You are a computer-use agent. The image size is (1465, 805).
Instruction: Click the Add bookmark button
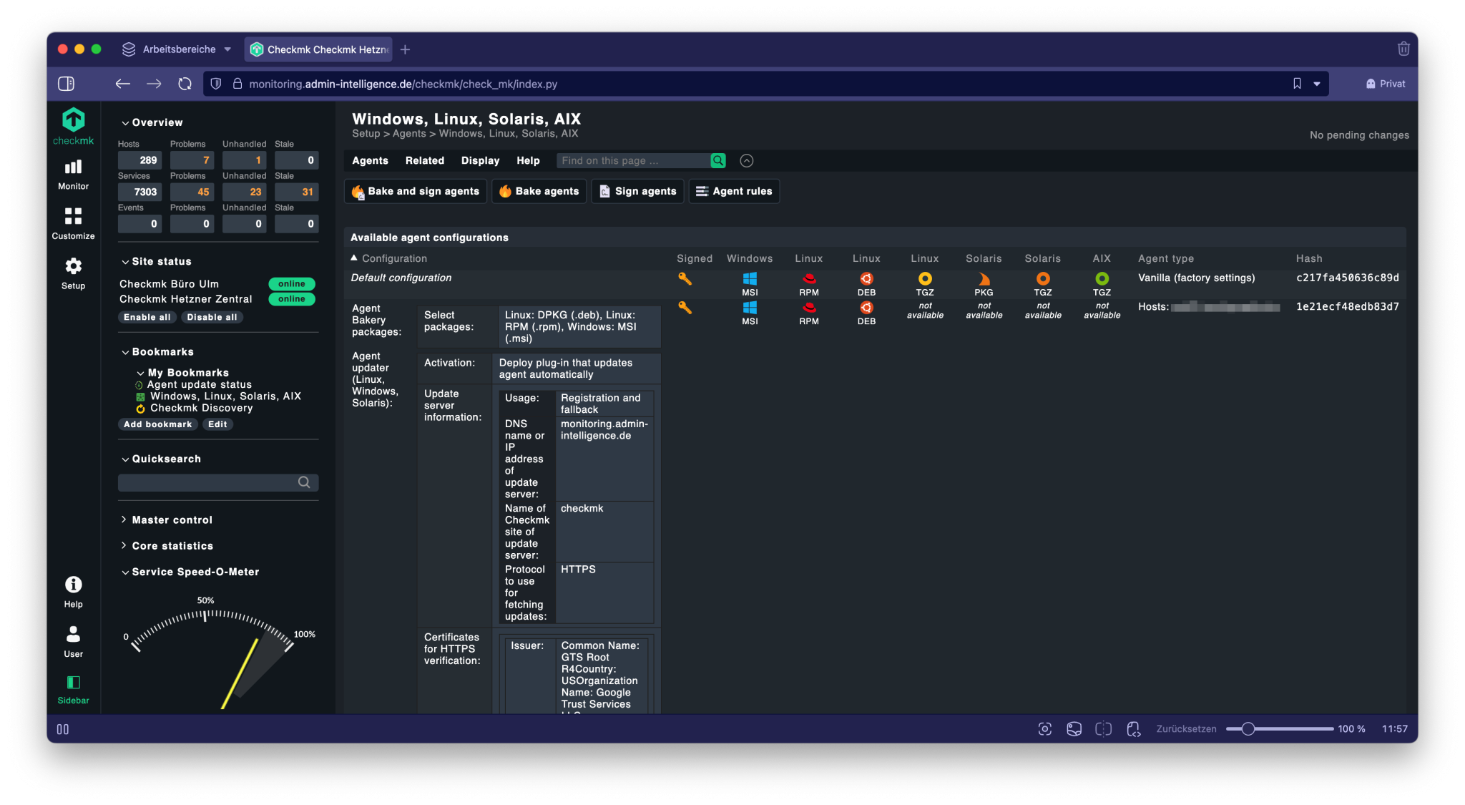tap(157, 424)
